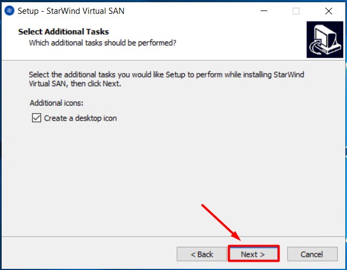Close the Setup wizard window
The width and height of the screenshot is (347, 270).
[x=329, y=11]
